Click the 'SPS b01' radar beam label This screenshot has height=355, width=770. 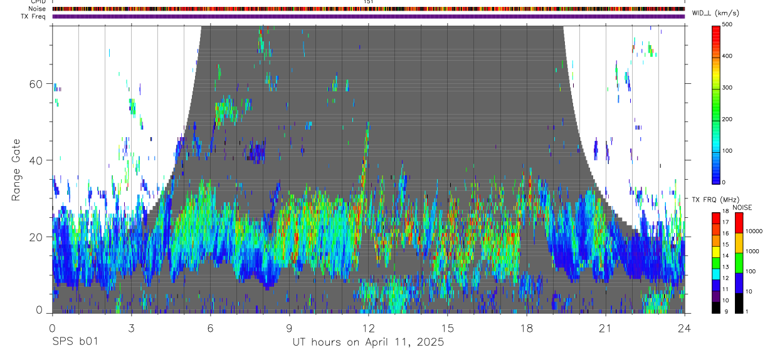(75, 342)
